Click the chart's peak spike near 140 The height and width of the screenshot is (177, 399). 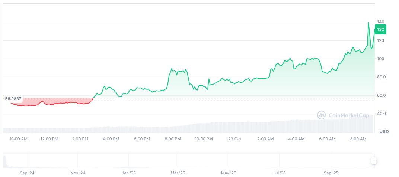368,23
